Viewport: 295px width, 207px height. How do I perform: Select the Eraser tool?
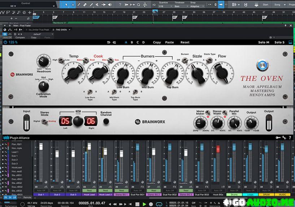(x=85, y=5)
